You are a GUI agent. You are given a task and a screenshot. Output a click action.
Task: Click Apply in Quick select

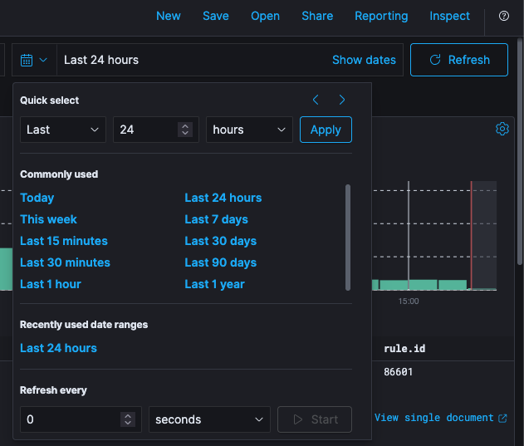tap(326, 130)
